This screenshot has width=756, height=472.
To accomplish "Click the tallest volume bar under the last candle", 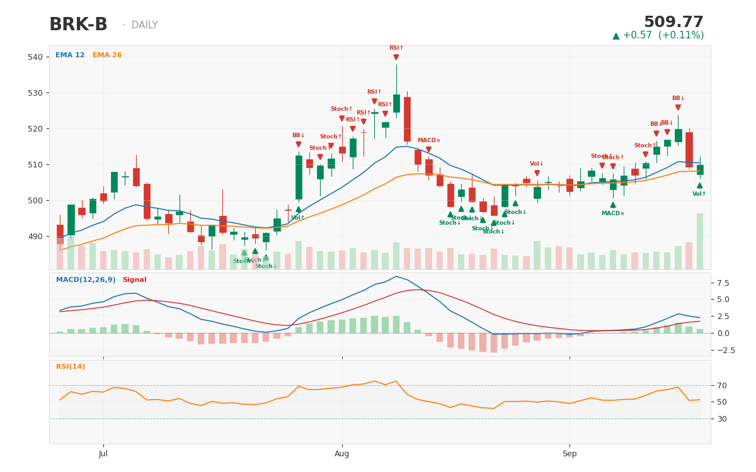I will (700, 241).
